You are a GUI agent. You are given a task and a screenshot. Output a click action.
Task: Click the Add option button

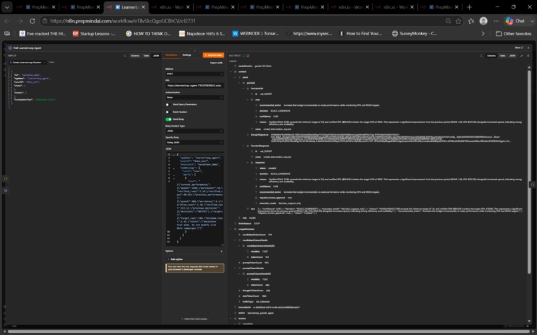click(x=175, y=259)
